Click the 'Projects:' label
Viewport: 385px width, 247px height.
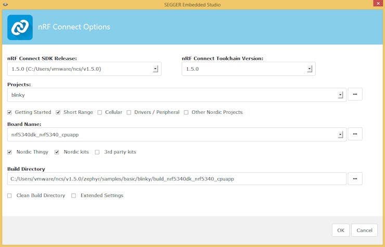[19, 84]
